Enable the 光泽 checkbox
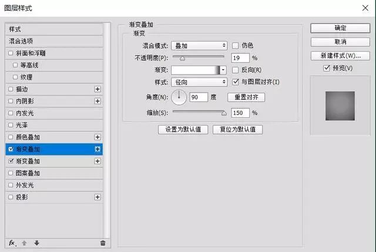Screen dimensions: 376x252 [11, 125]
